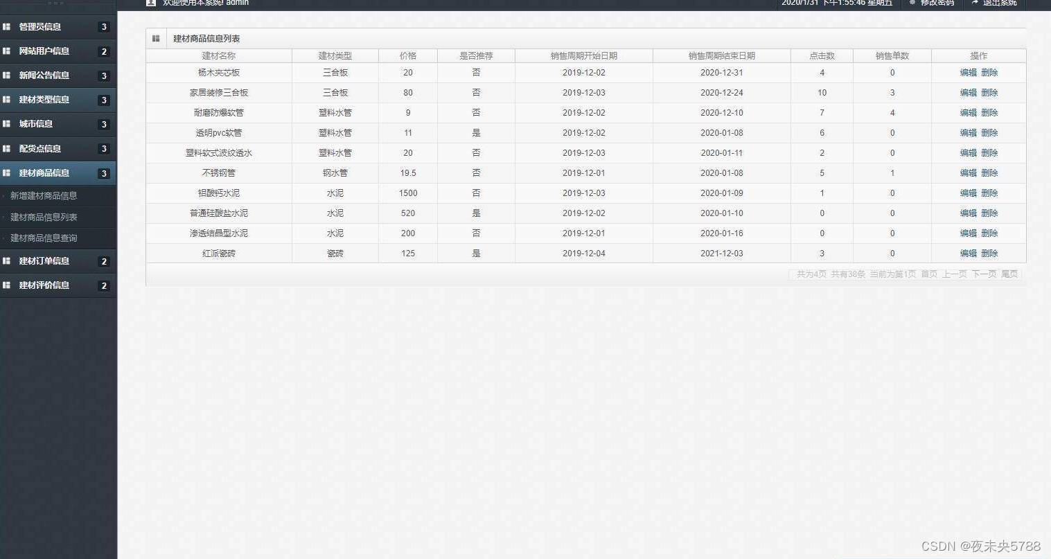1051x559 pixels.
Task: Click 编辑 for 家居装修三合板 row
Action: coord(969,93)
